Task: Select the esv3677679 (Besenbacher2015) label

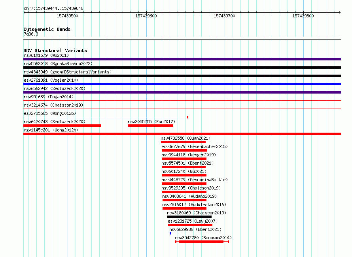Action: 195,146
